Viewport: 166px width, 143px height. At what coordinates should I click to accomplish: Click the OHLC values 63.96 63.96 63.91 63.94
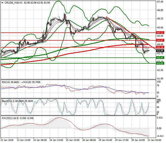(37, 3)
